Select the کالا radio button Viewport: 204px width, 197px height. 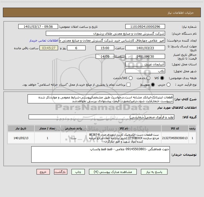click(x=162, y=78)
